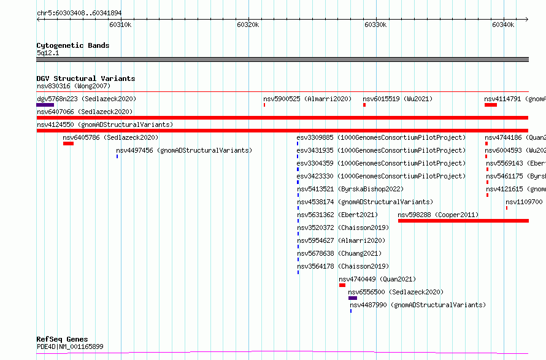Screen dimensions: 546x360
Task: Select nsv5678638 (Chuang2021) label
Action: [339, 253]
